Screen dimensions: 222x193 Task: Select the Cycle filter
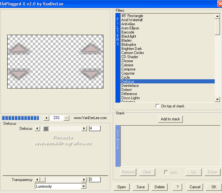(x=168, y=77)
